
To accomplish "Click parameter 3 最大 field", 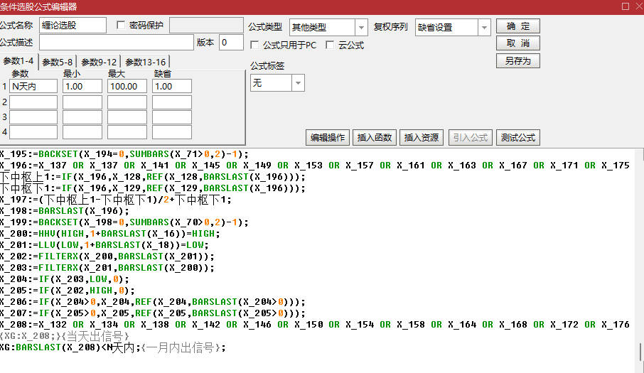I will [x=127, y=117].
